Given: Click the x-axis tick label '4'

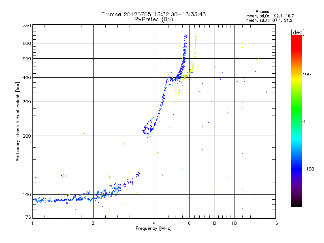Looking at the screenshot, I should click(x=154, y=223).
